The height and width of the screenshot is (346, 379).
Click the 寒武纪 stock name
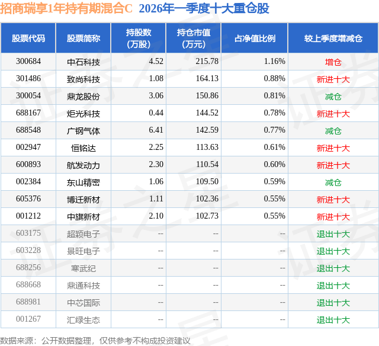(83, 268)
